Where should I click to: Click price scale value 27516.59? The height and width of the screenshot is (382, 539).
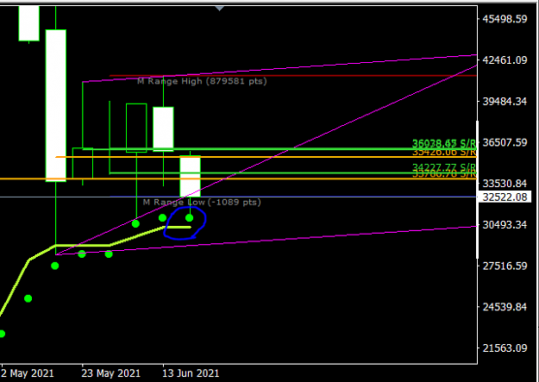(x=505, y=266)
